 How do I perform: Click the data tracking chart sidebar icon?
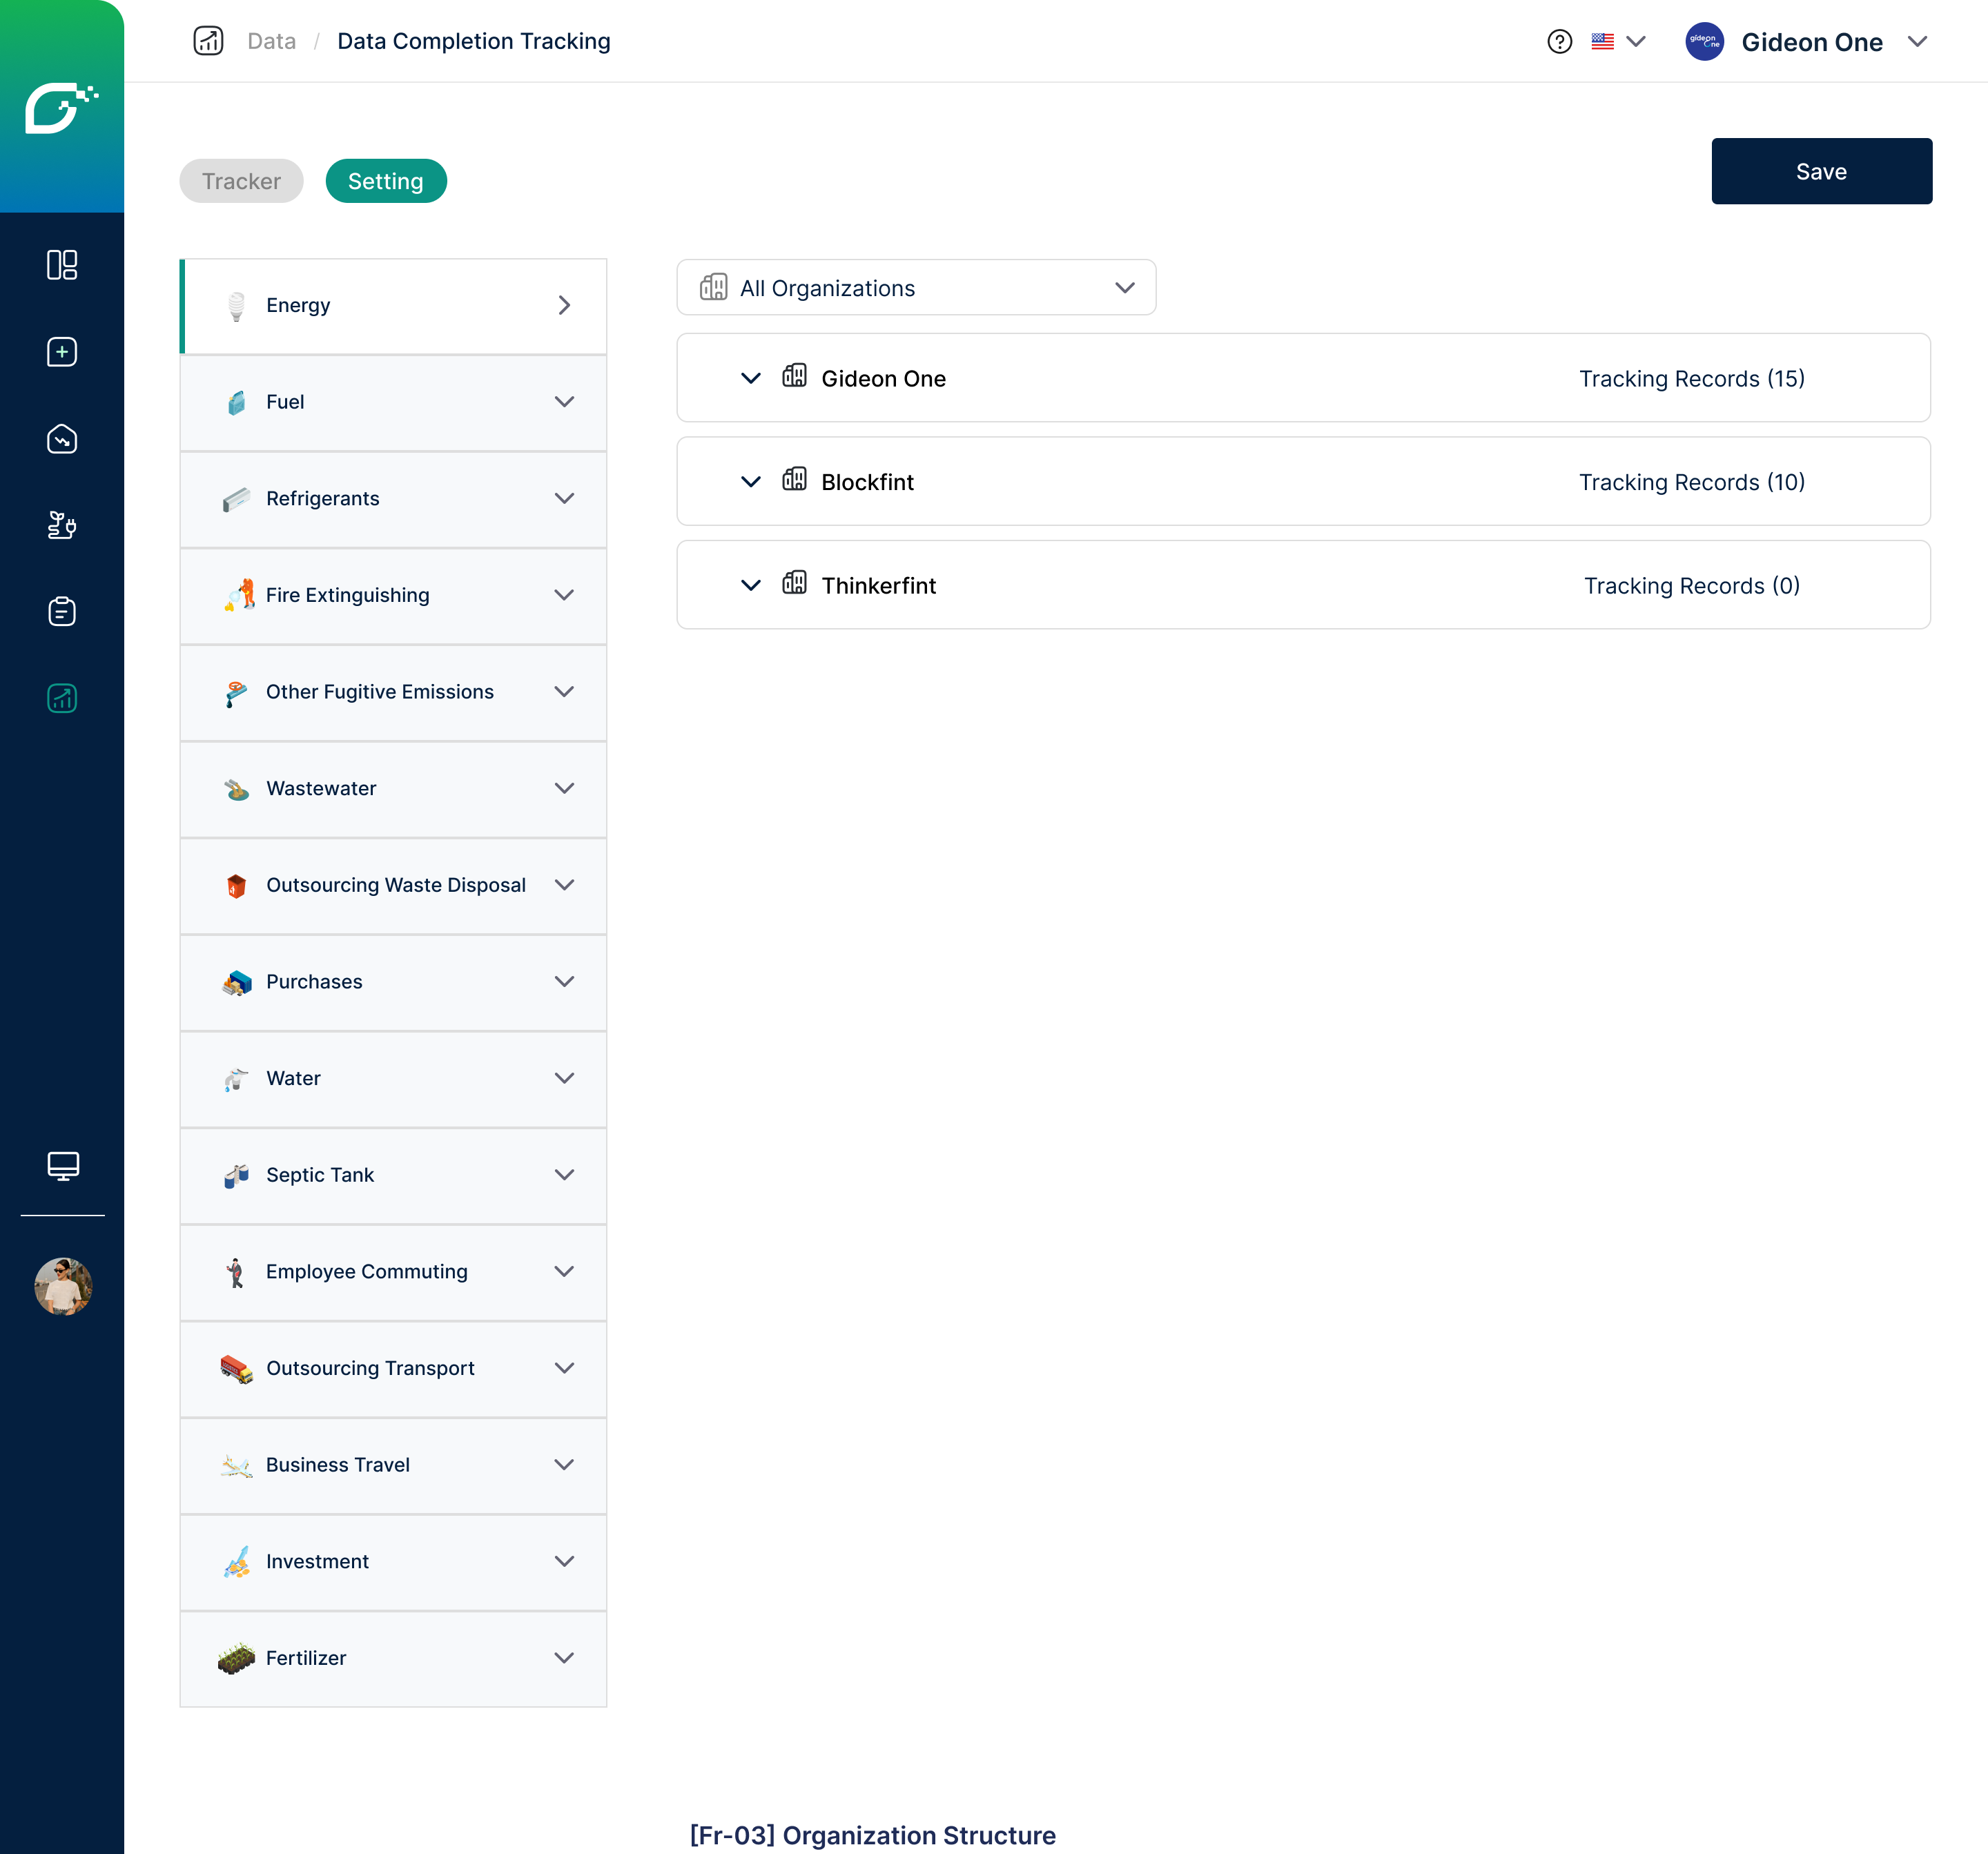coord(62,698)
